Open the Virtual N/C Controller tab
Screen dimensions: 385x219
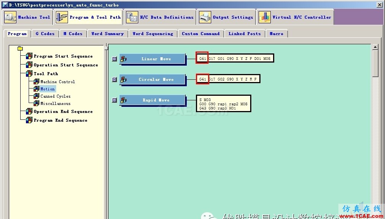295,17
